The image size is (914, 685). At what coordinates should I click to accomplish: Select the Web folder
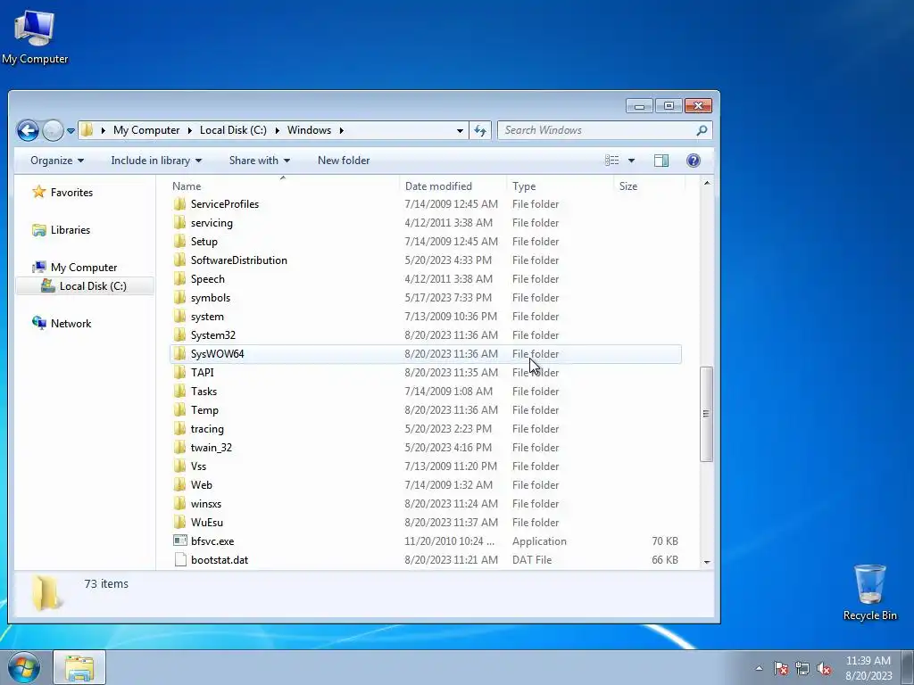(x=201, y=484)
